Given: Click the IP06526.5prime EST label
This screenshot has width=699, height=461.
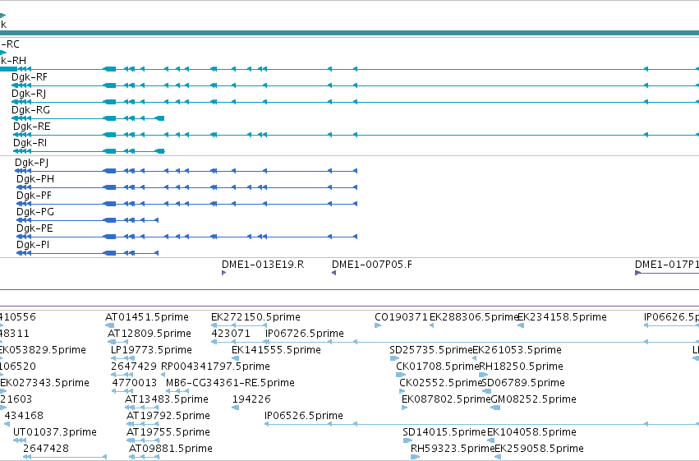Looking at the screenshot, I should 304,416.
